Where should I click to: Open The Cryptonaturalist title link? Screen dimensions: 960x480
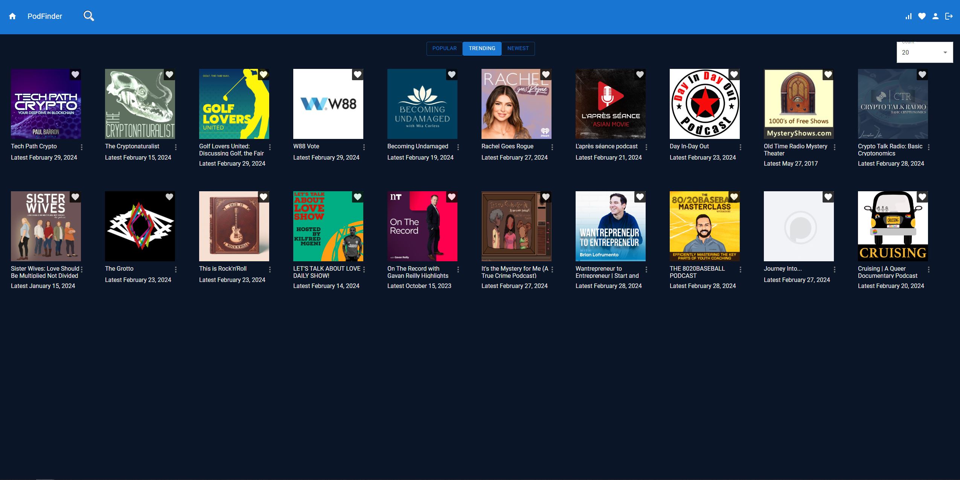(x=132, y=146)
